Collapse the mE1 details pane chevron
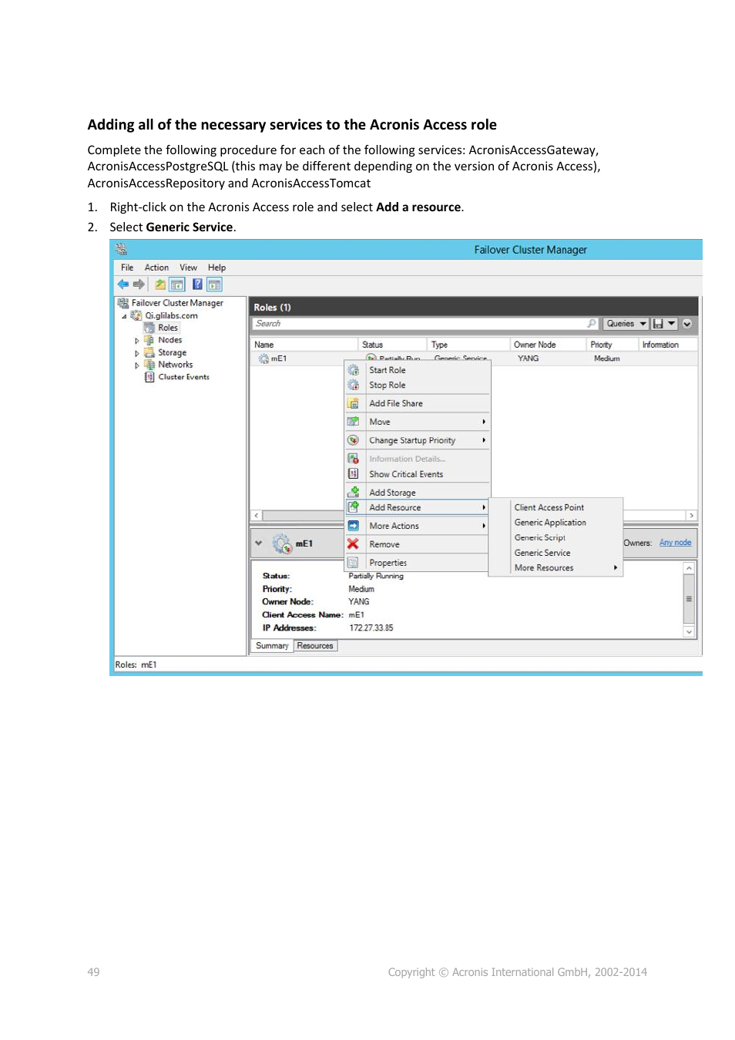The height and width of the screenshot is (1040, 735). tap(259, 543)
